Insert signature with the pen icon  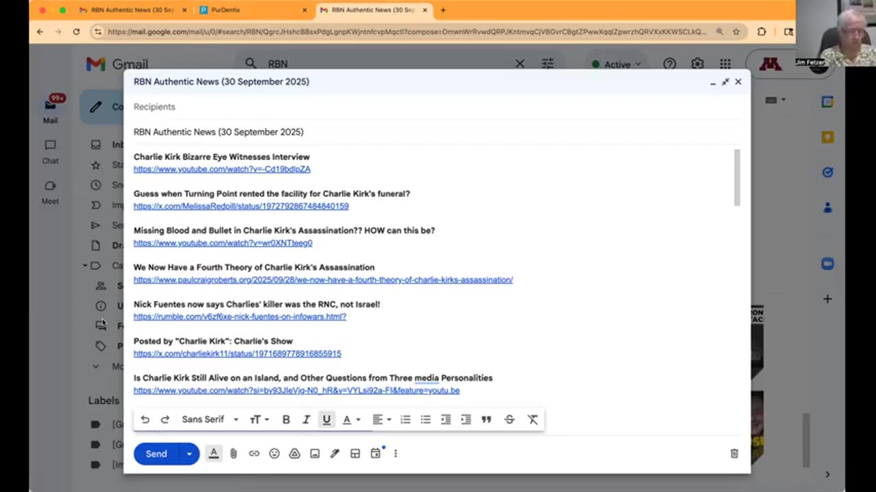click(x=335, y=453)
